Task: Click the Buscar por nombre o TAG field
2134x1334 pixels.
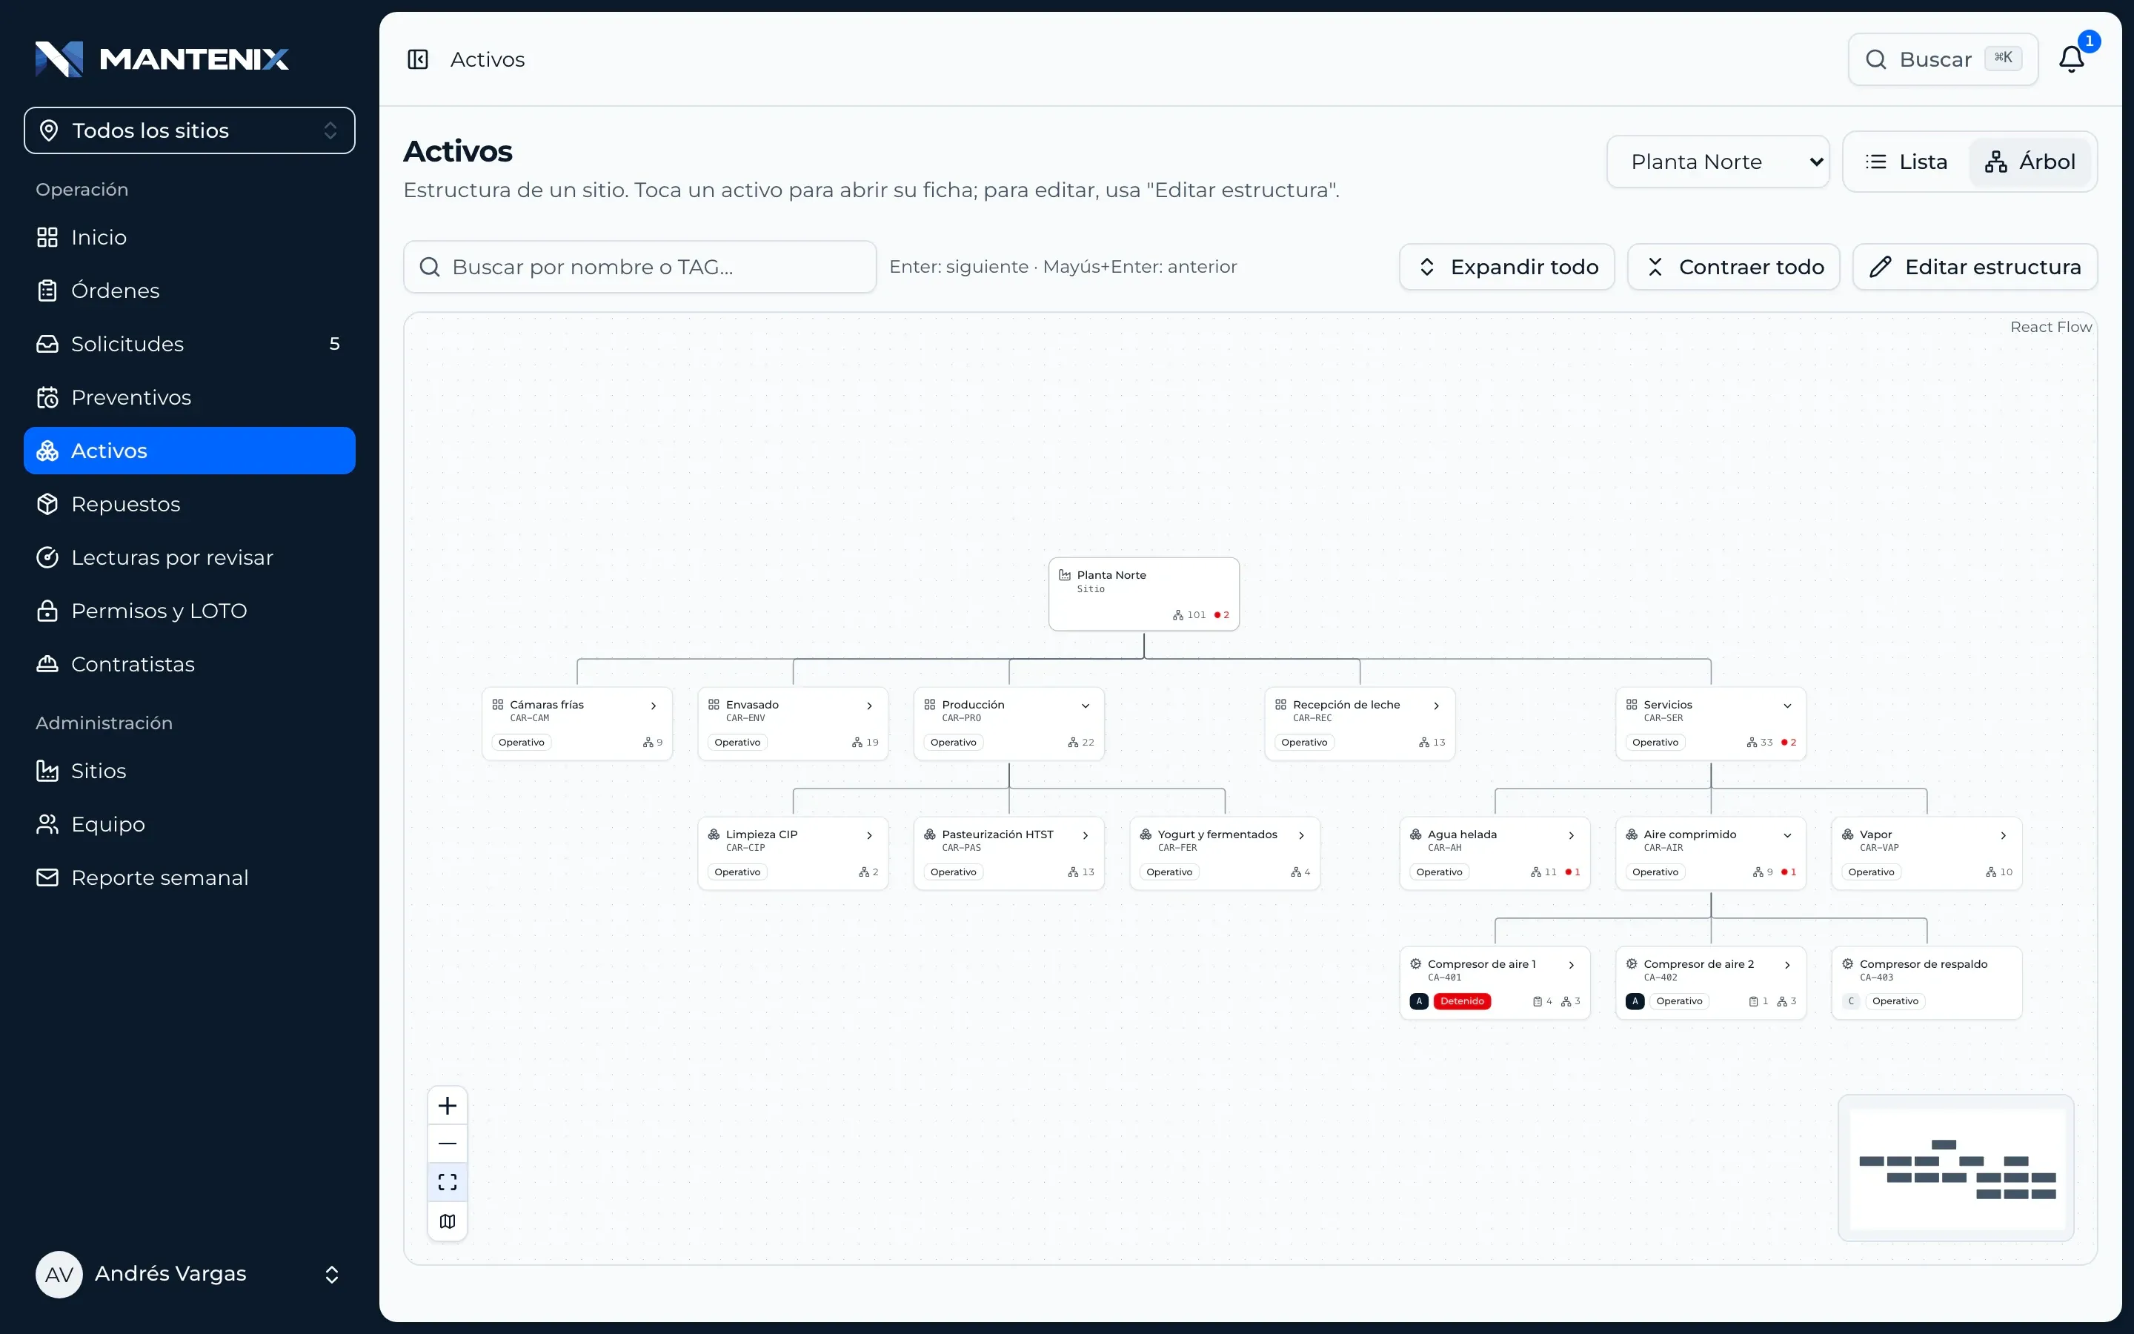Action: click(640, 267)
